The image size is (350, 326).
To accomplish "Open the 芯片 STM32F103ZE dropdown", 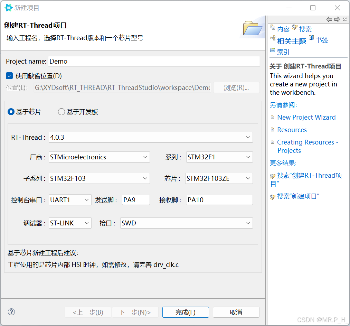I will click(219, 178).
